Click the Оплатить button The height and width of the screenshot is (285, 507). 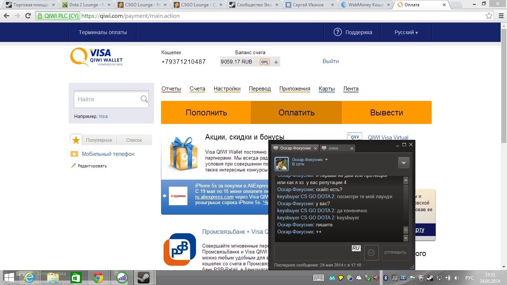coord(296,112)
